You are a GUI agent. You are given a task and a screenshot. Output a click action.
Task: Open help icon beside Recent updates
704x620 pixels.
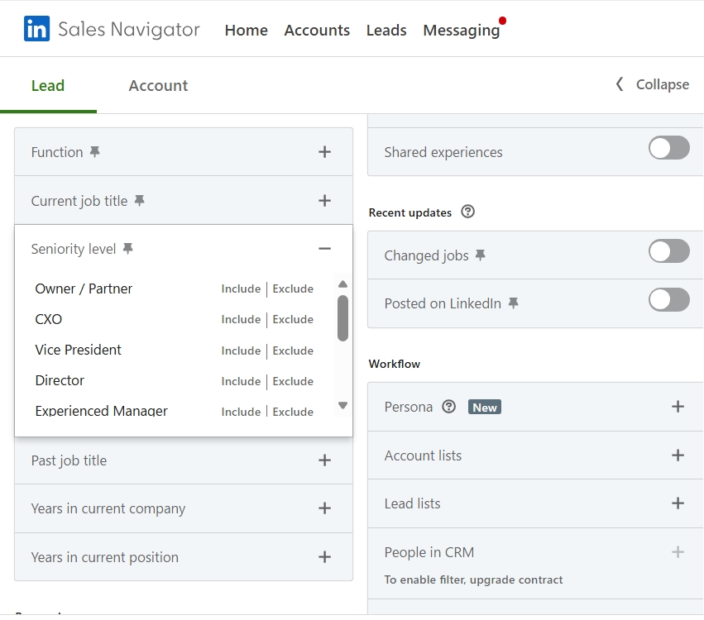point(468,212)
